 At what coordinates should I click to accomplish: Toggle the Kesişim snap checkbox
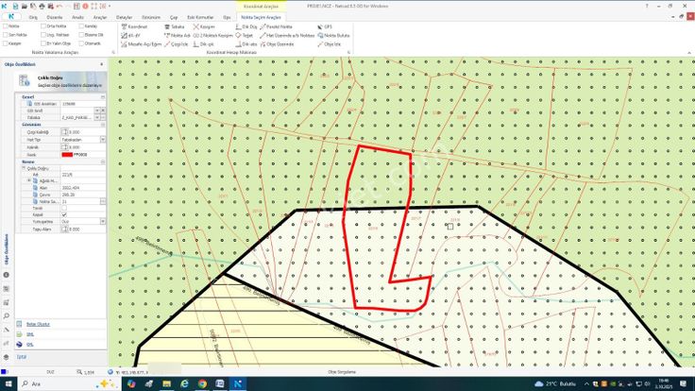(5, 43)
